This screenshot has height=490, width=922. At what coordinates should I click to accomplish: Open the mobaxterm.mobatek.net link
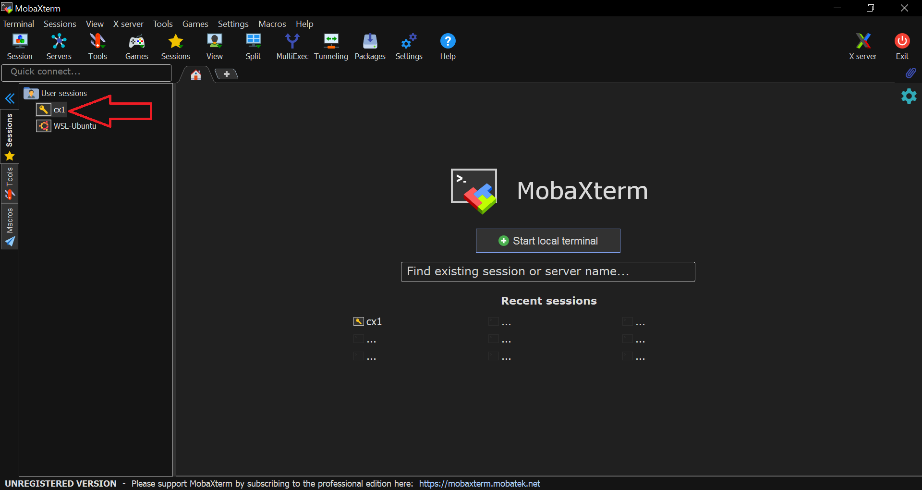pyautogui.click(x=479, y=483)
